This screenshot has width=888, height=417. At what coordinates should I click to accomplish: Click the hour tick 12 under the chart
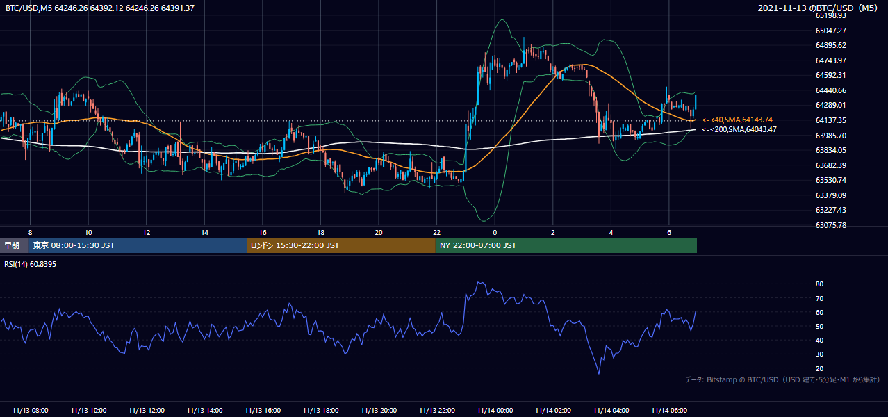pos(146,232)
